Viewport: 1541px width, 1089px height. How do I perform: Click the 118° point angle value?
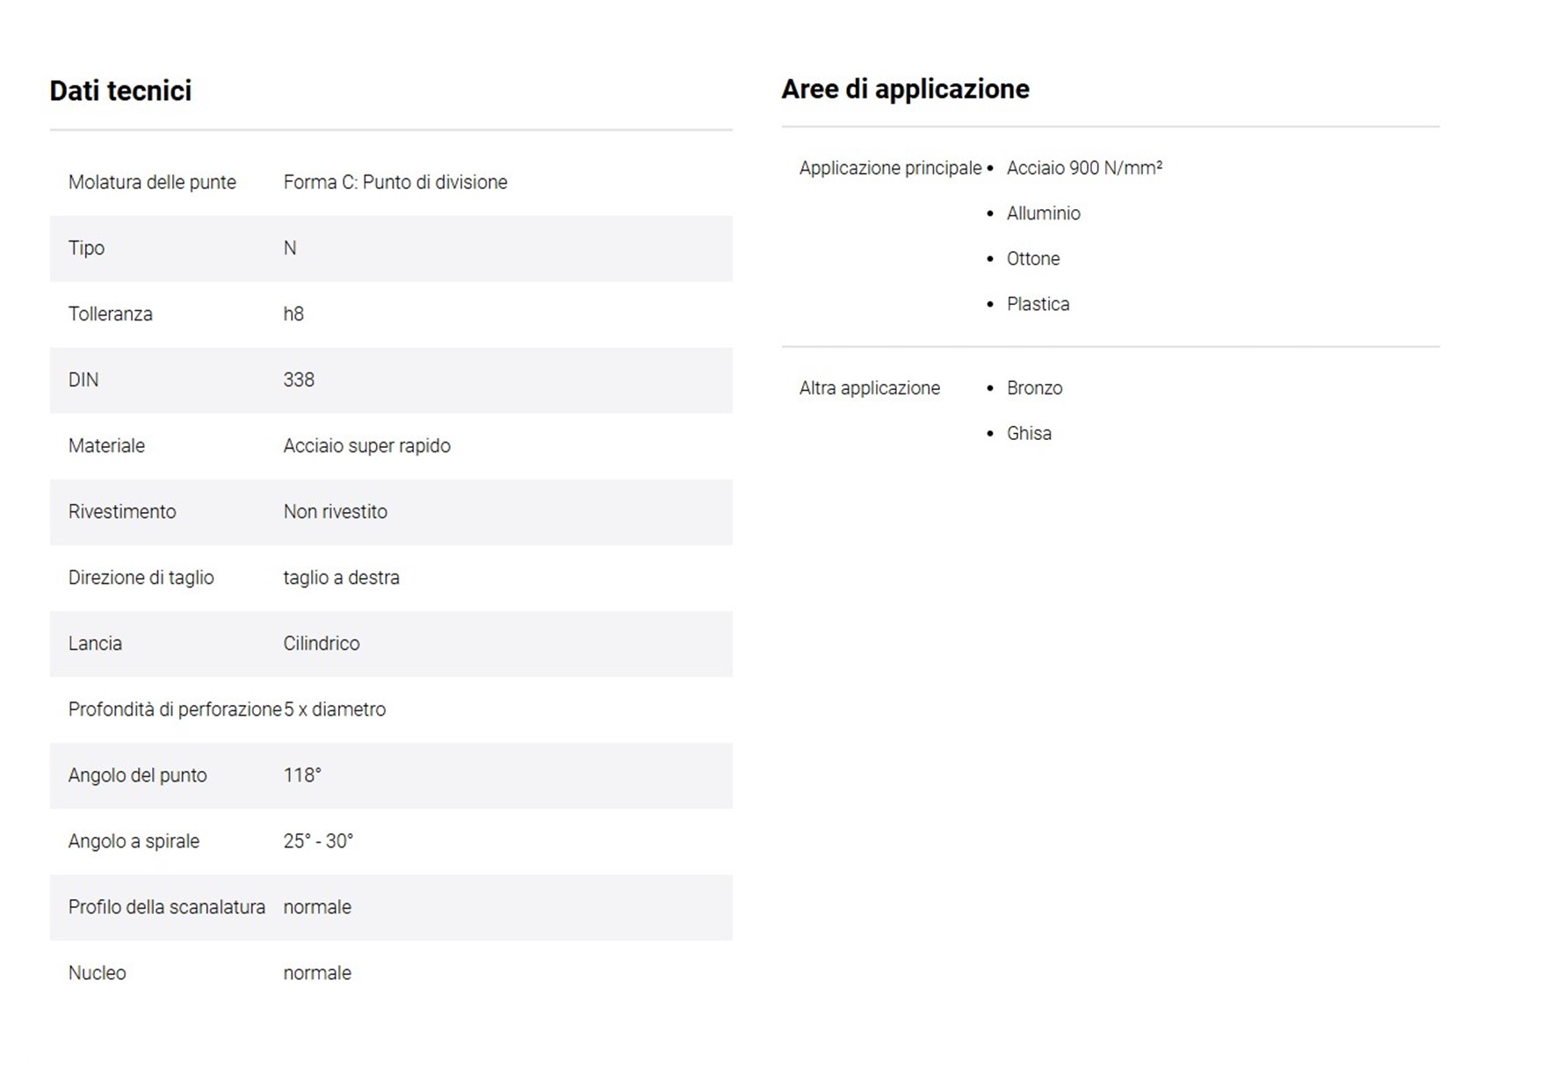302,775
